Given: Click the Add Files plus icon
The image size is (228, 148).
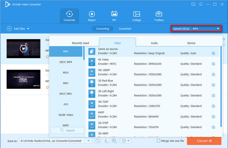Looking at the screenshot, I should 9,29.
